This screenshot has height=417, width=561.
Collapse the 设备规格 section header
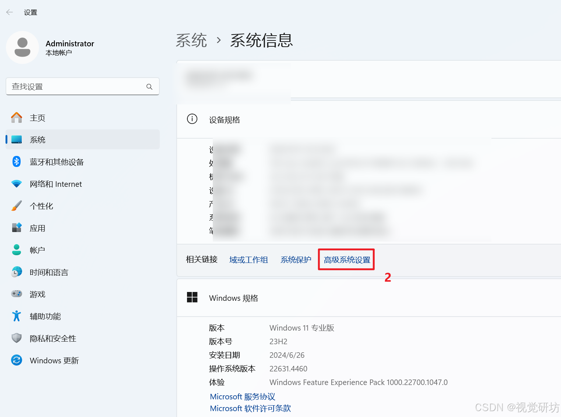[369, 120]
